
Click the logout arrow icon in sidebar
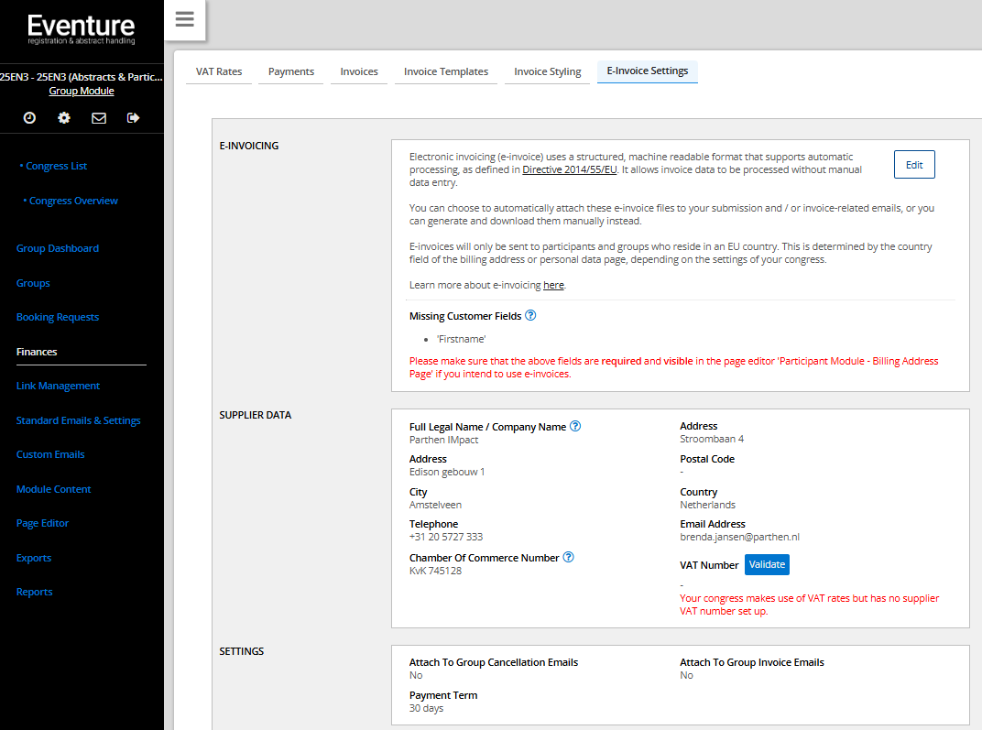(x=134, y=118)
